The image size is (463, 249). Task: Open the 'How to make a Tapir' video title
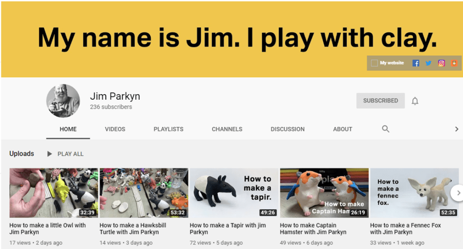227,229
